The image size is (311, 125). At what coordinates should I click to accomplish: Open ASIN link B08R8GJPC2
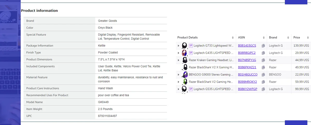pyautogui.click(x=247, y=53)
